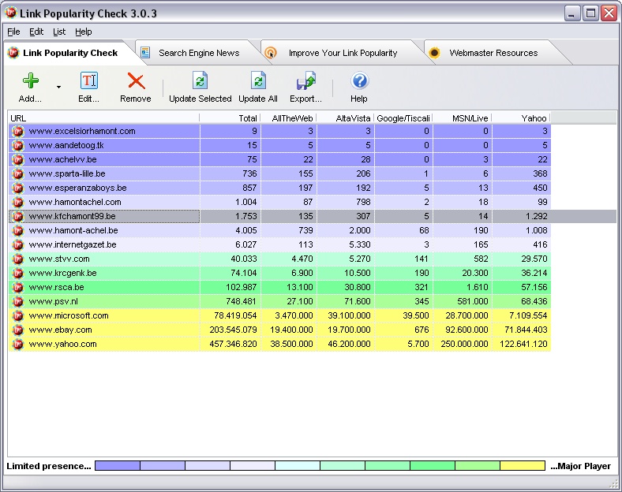Click the blue question mark Help icon
622x492 pixels.
359,80
